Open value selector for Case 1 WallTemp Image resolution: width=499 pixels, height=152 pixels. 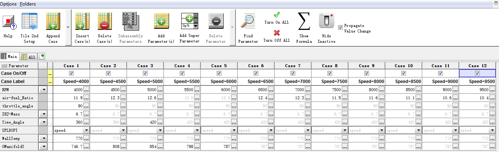coord(86,138)
